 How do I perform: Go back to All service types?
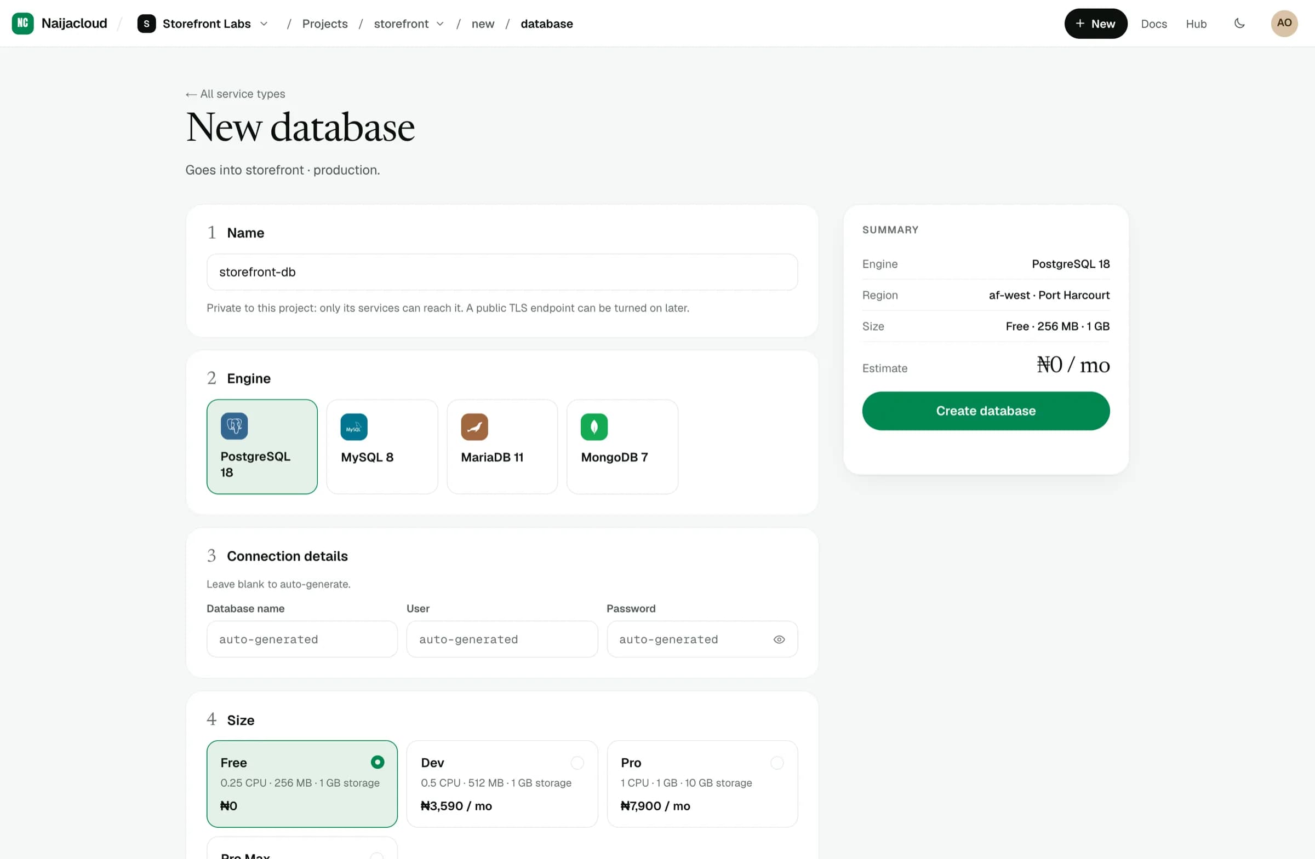(236, 94)
